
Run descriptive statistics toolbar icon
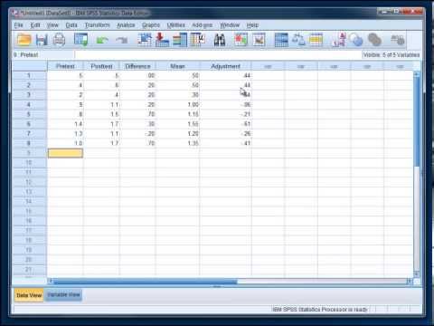coord(198,40)
